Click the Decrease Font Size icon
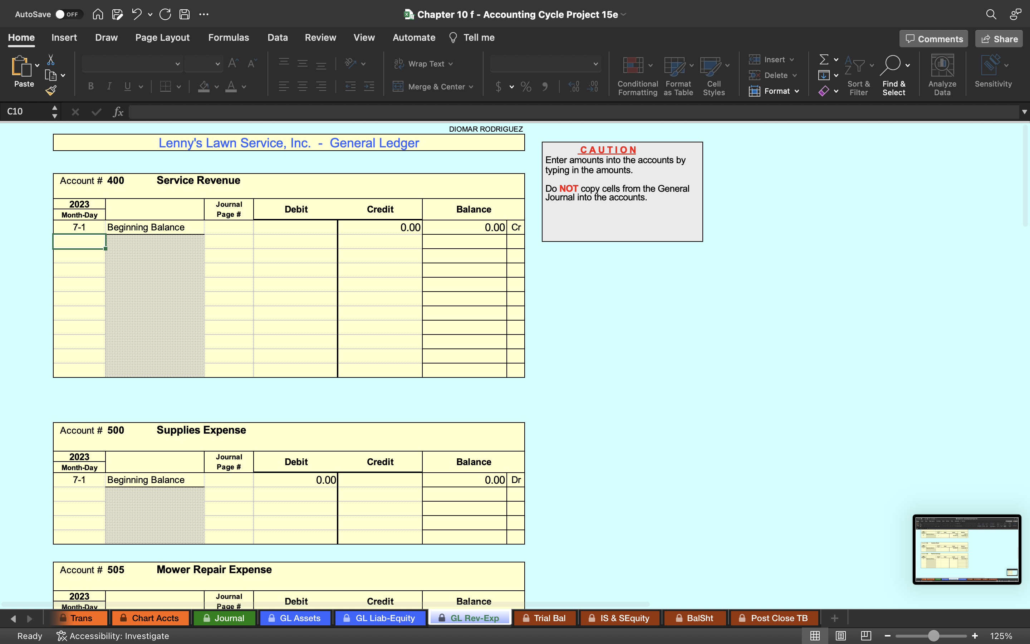The image size is (1030, 644). point(252,63)
